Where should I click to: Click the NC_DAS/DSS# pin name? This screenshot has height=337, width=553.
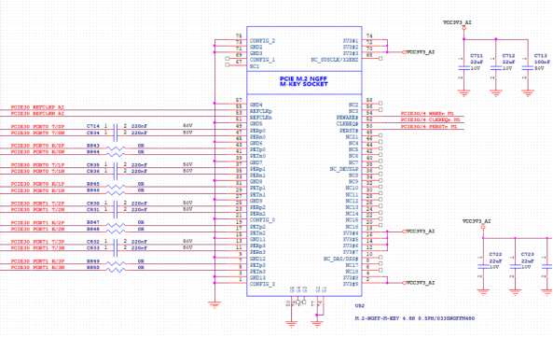(341, 259)
